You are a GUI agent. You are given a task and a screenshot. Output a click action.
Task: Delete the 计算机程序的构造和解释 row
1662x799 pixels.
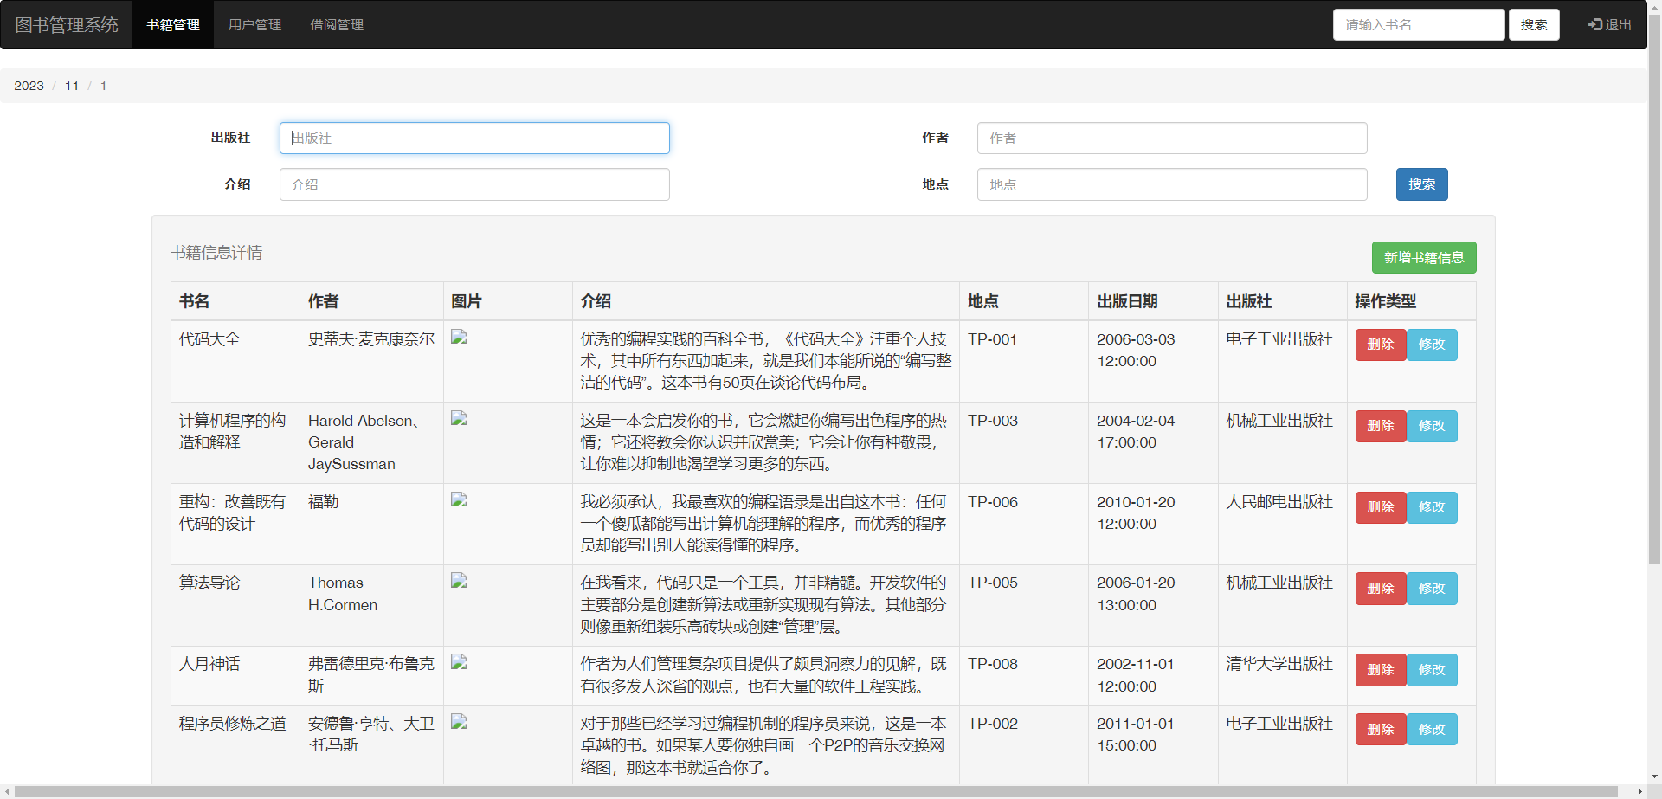1381,426
